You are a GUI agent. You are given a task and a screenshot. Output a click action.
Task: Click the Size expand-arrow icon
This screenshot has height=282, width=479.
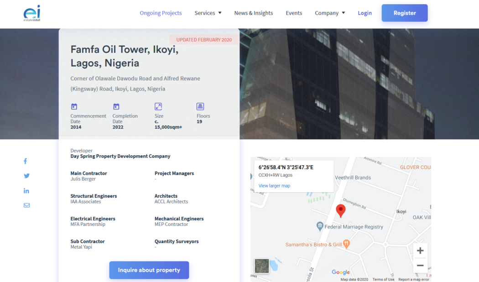click(158, 106)
